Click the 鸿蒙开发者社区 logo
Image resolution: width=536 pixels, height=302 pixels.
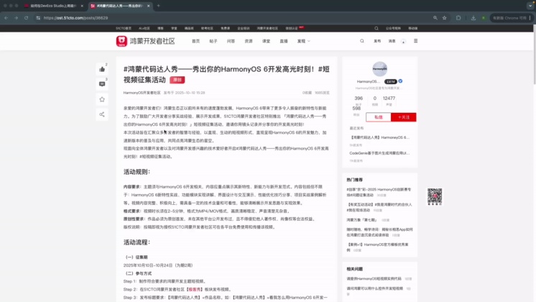(x=146, y=41)
